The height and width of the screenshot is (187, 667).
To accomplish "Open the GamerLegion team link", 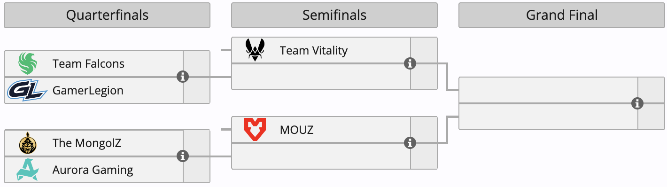I will (88, 90).
